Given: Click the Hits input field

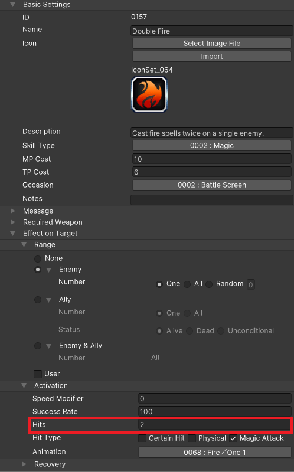Looking at the screenshot, I should tap(214, 425).
